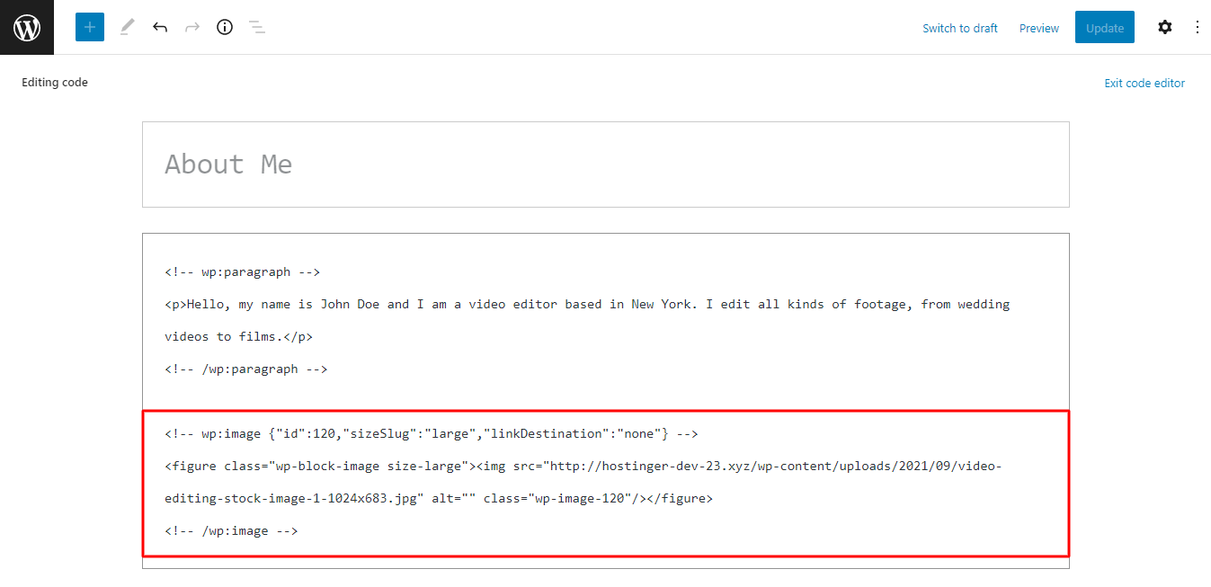View document details information
Screen dimensions: 1211x587
[x=224, y=27]
